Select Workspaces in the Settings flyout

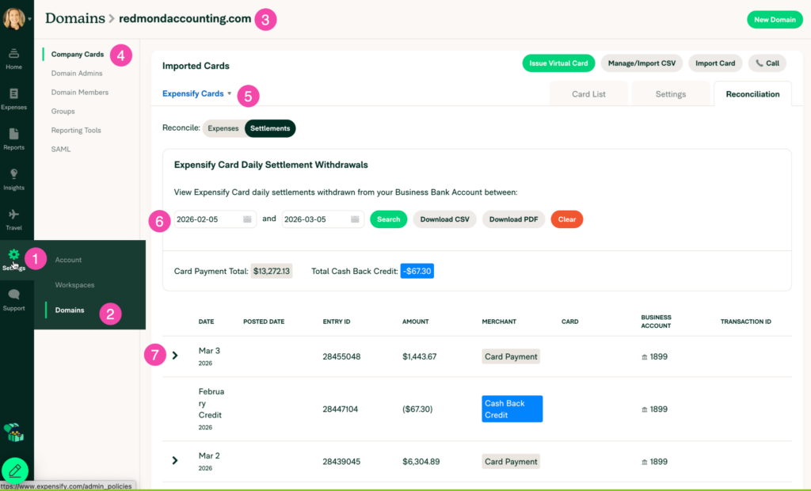click(x=74, y=285)
